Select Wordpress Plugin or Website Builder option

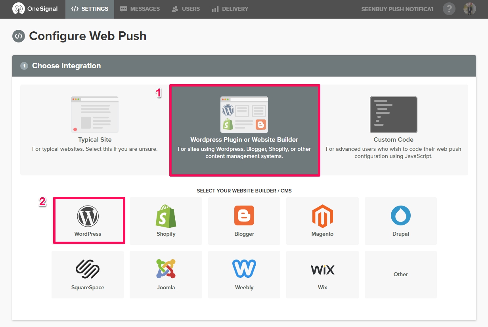point(244,130)
